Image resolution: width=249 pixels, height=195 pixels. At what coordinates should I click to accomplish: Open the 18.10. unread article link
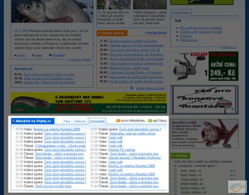(48, 78)
